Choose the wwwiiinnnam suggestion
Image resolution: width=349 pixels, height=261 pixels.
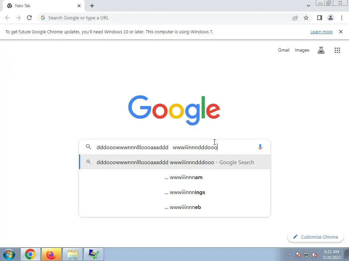tap(175, 177)
